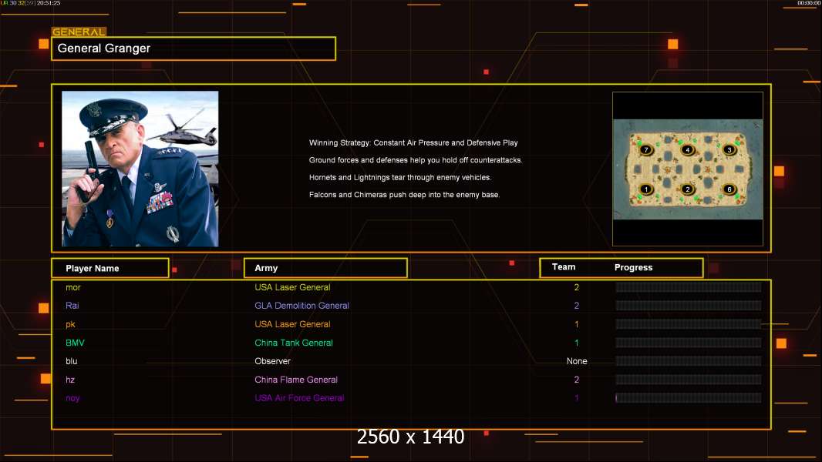
Task: Click the Winning Strategy text line
Action: [413, 142]
